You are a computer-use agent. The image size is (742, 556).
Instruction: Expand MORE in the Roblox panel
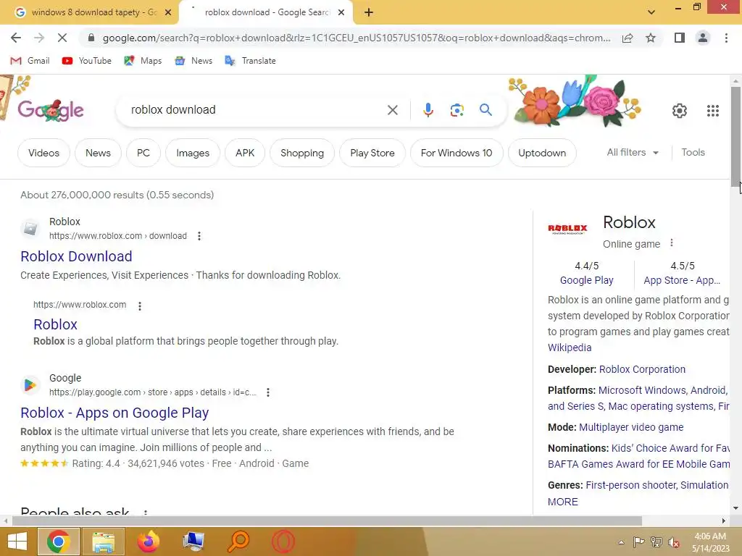pyautogui.click(x=562, y=502)
